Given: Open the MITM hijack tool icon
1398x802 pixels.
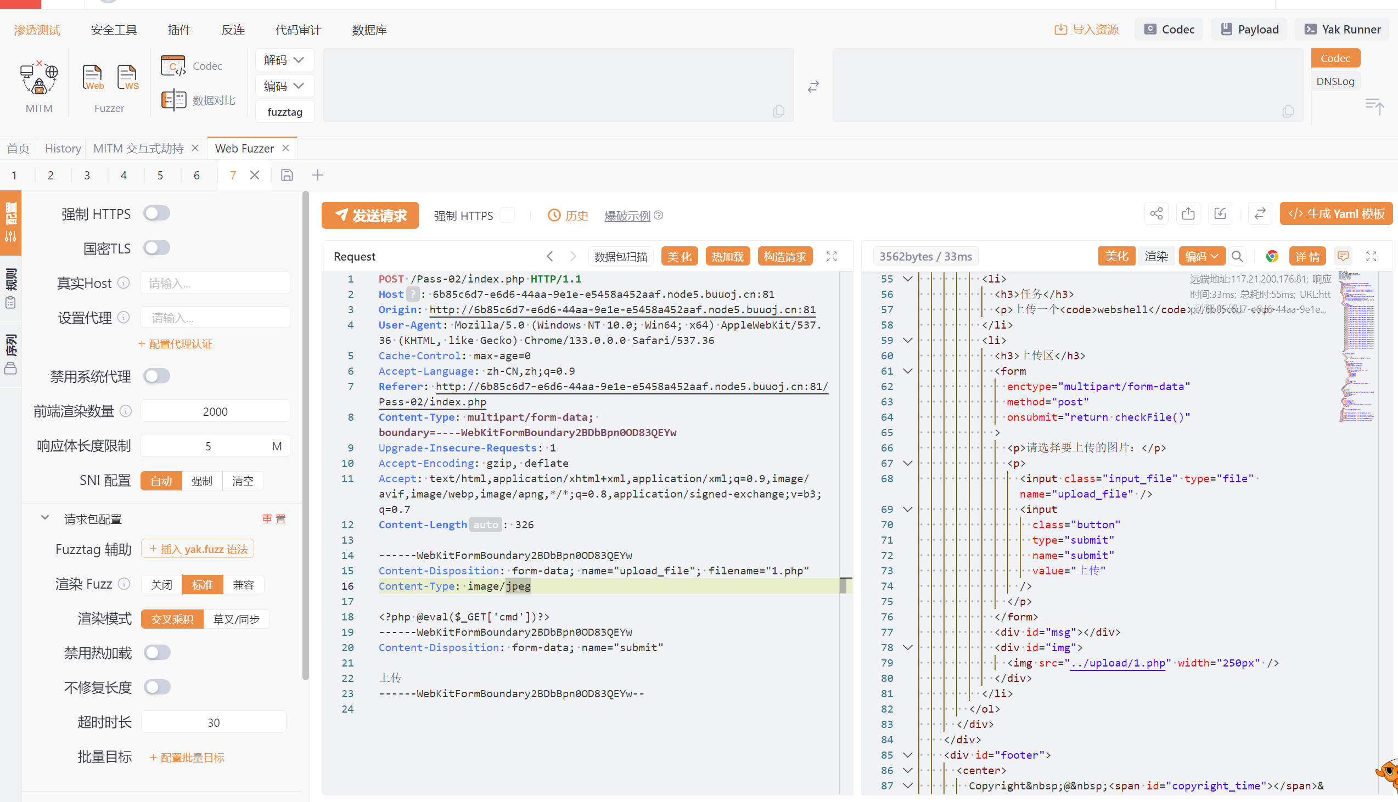Looking at the screenshot, I should [38, 78].
